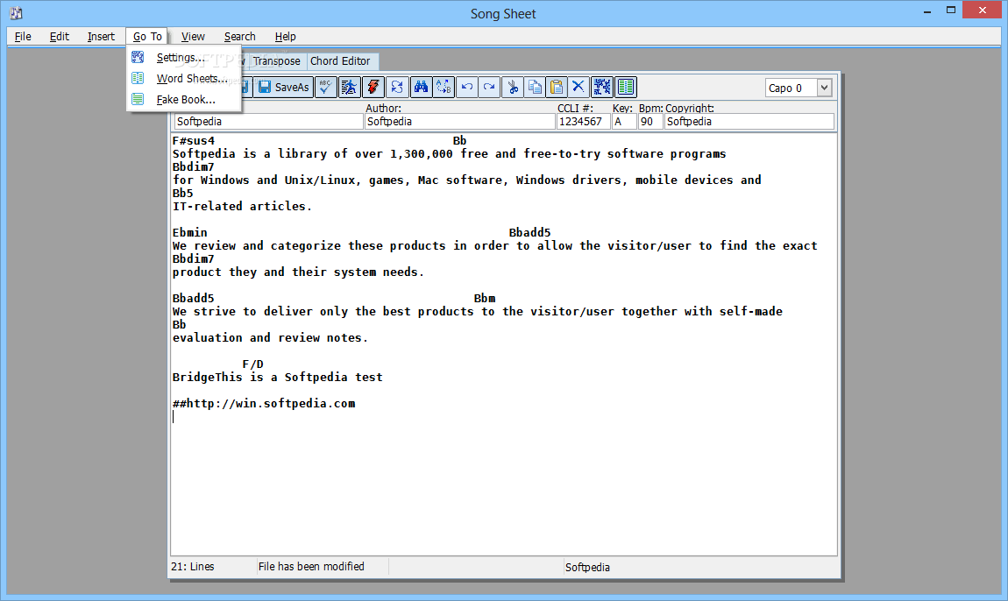Viewport: 1008px width, 601px height.
Task: Run the ABC spell check tool
Action: 325,88
